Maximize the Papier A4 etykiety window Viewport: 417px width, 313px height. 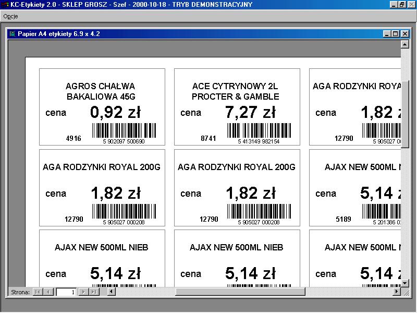(x=396, y=34)
